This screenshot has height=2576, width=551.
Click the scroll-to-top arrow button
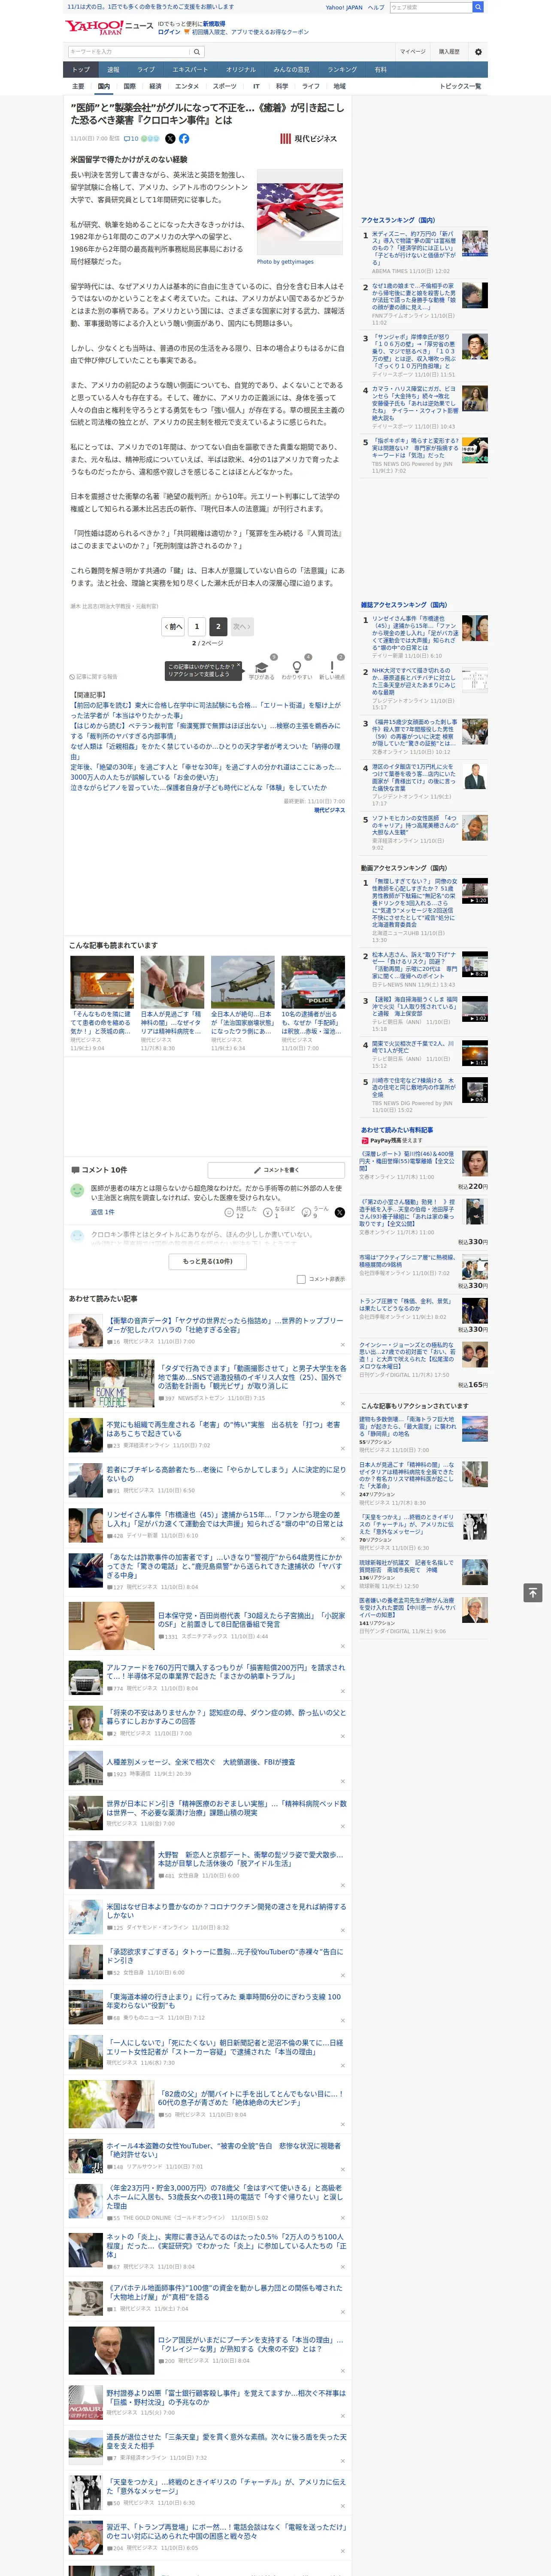[x=533, y=1593]
